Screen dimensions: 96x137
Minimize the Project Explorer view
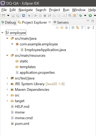pos(88,21)
